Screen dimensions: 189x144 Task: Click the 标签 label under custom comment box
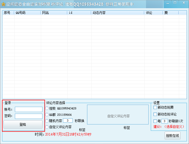point(127,128)
